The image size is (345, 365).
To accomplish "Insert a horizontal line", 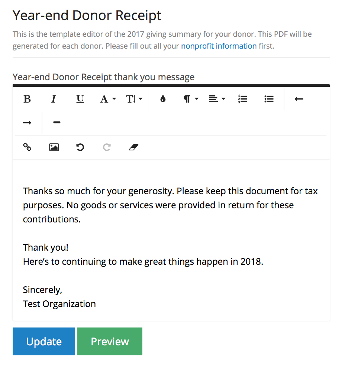I will coord(57,123).
